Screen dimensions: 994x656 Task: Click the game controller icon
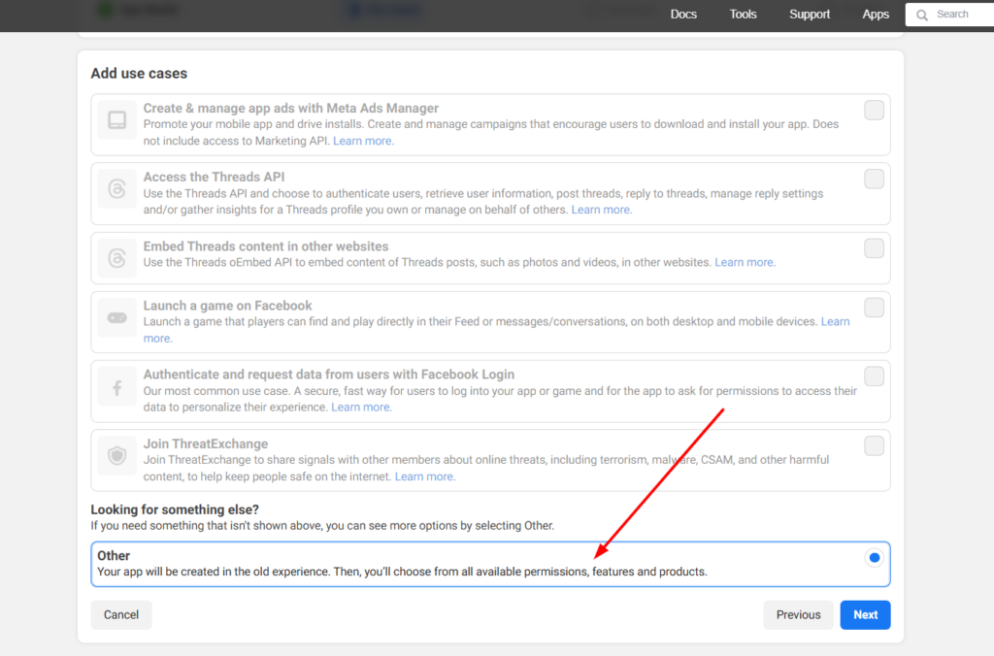click(x=116, y=318)
